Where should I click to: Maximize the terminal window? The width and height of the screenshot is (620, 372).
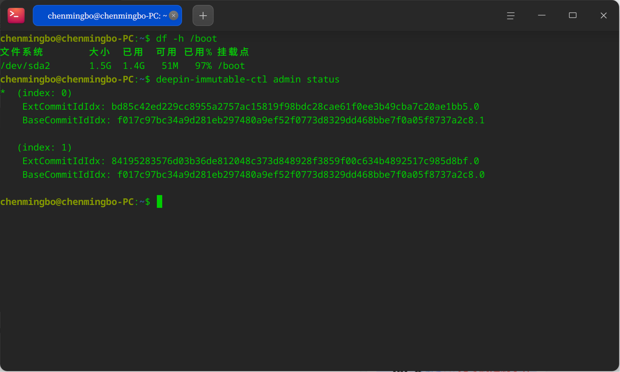point(573,16)
